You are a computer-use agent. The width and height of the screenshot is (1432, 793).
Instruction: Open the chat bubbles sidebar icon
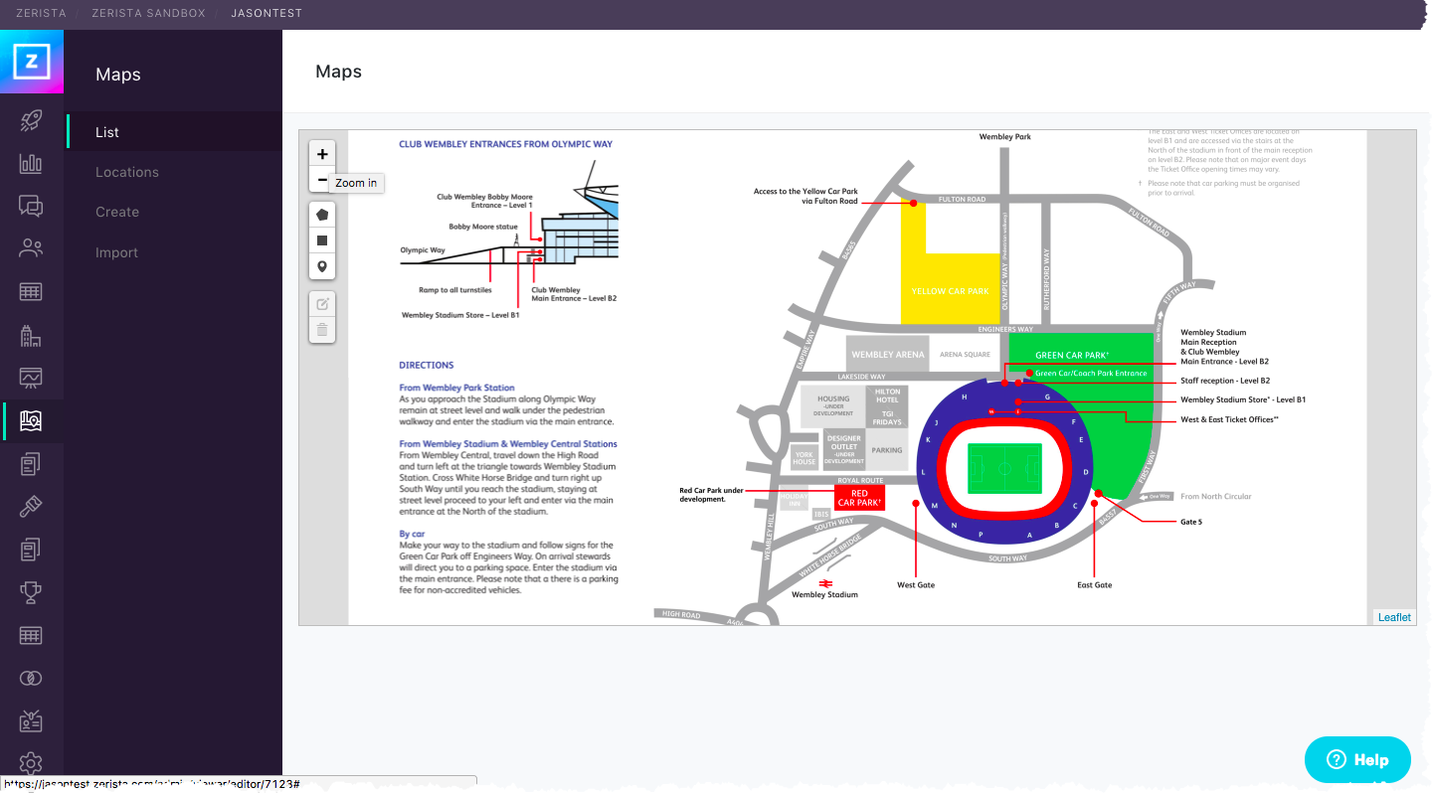pyautogui.click(x=31, y=206)
